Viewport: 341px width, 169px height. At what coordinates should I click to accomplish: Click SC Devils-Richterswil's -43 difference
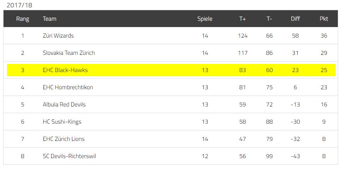pos(295,156)
